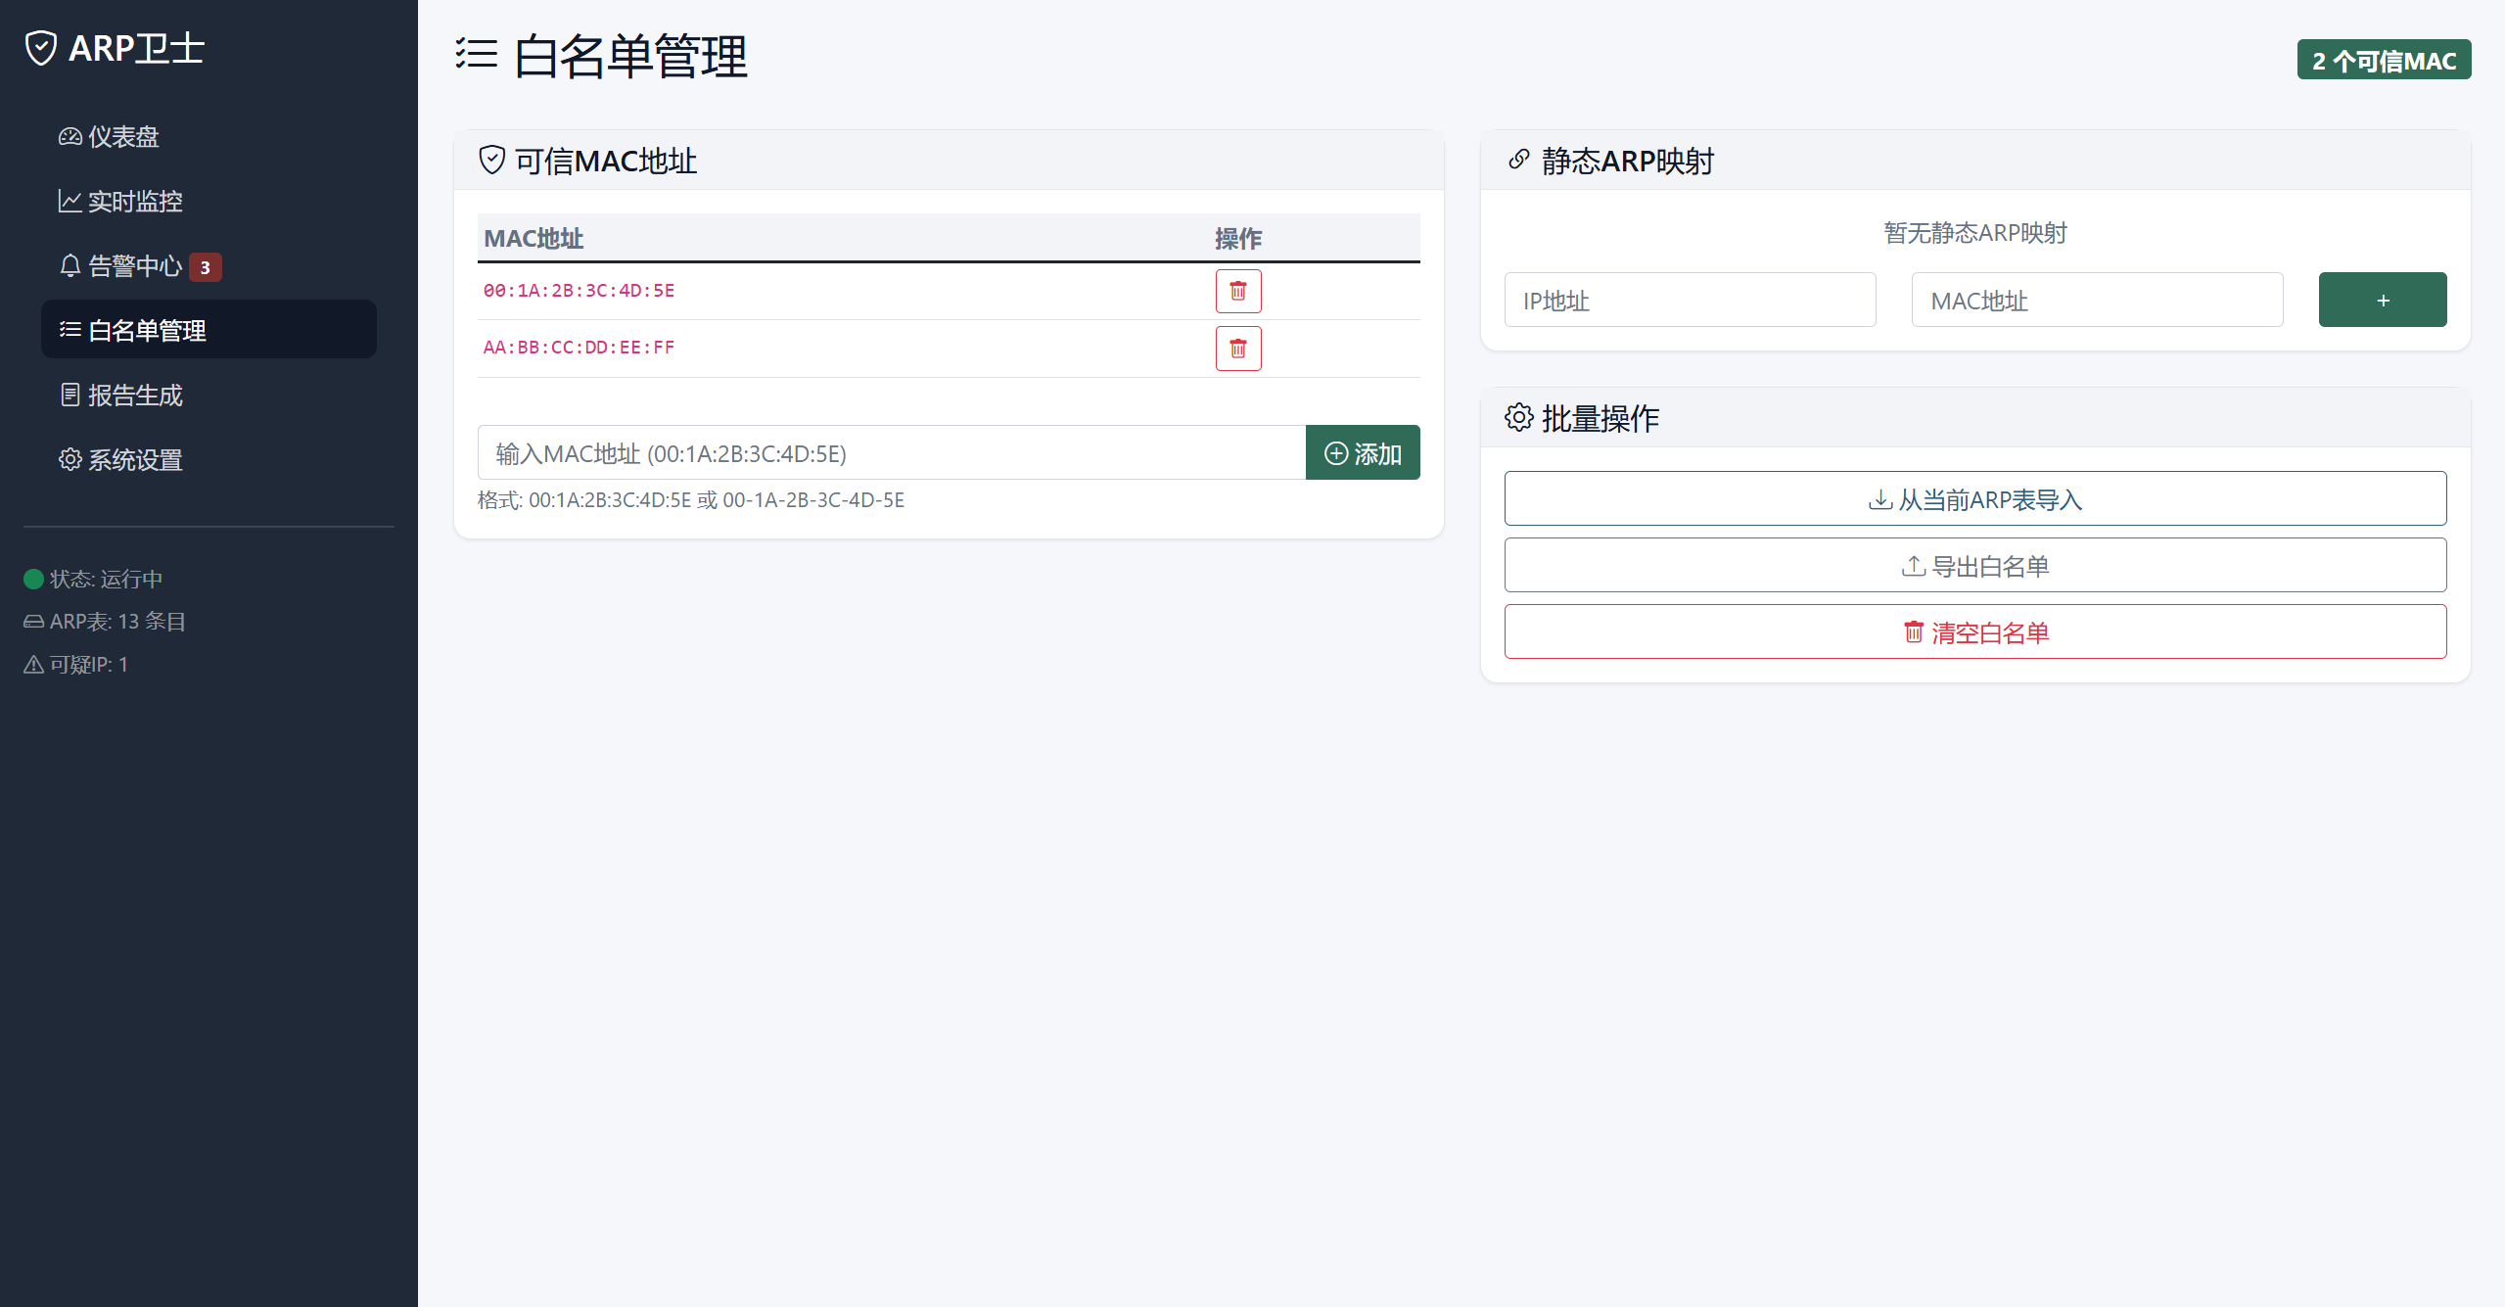Click the 可疑IP warning status icon

pyautogui.click(x=33, y=665)
